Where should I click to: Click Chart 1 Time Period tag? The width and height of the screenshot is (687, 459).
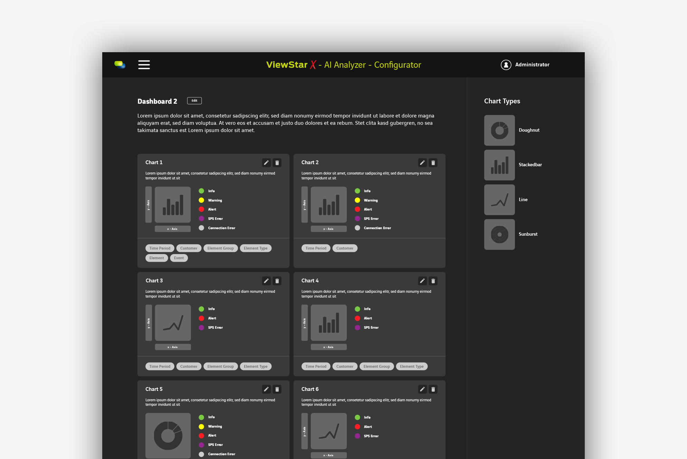coord(160,248)
